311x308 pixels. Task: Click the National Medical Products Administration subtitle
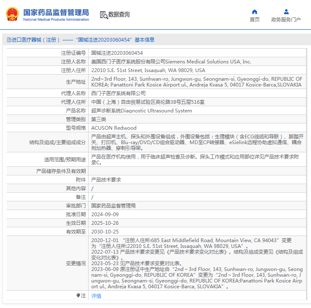tap(56, 19)
